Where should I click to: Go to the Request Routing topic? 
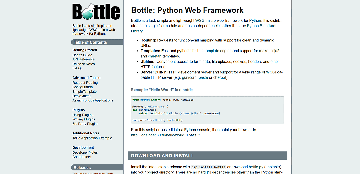pos(85,83)
